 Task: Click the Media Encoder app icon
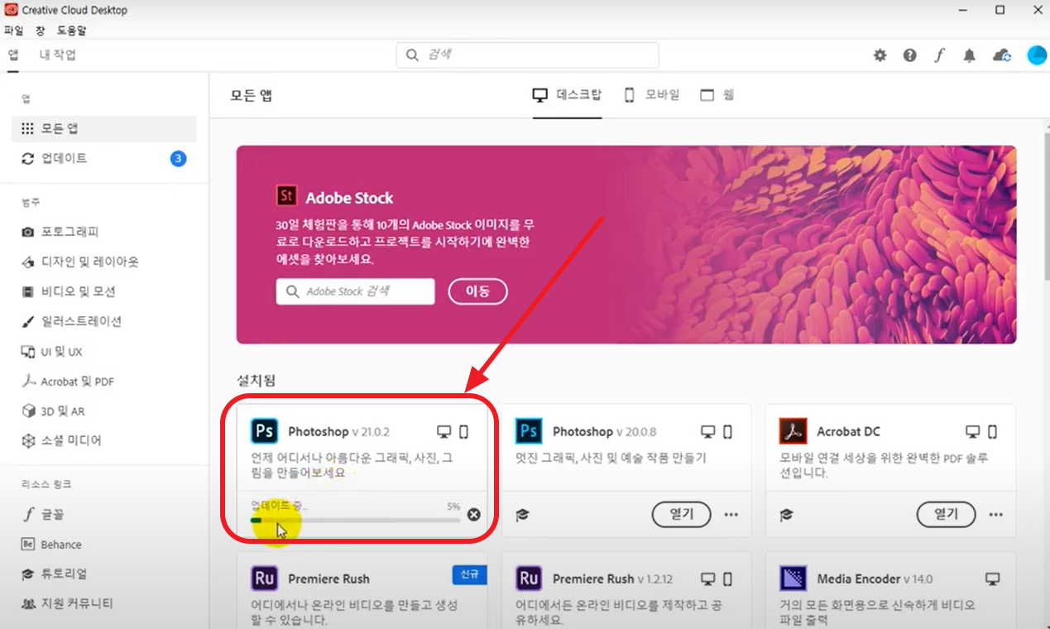tap(793, 579)
